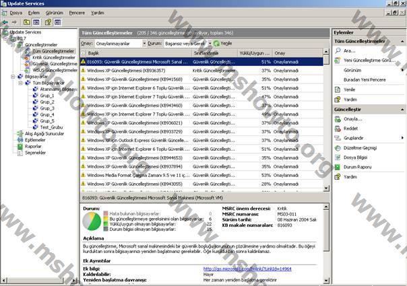
Task: Click the Yenile refresh icon in filter bar
Action: 216,44
